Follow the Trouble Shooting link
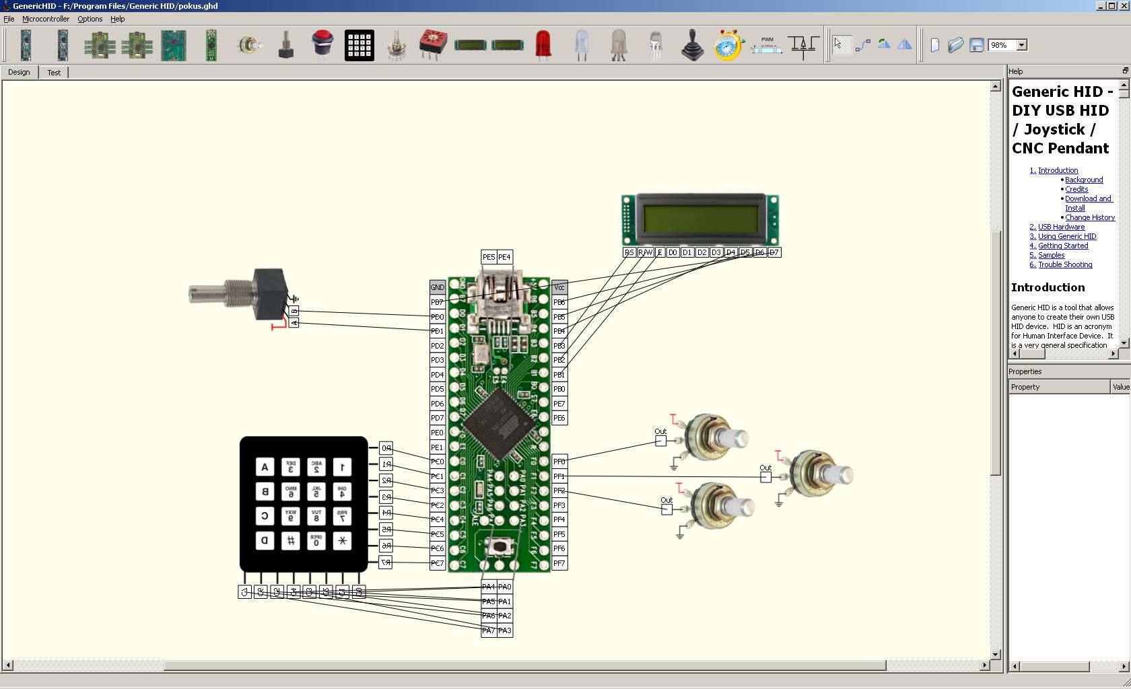Viewport: 1131px width, 689px height. tap(1064, 264)
